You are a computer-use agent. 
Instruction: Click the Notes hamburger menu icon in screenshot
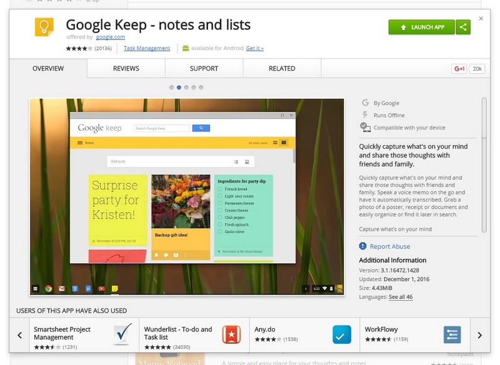pyautogui.click(x=80, y=142)
